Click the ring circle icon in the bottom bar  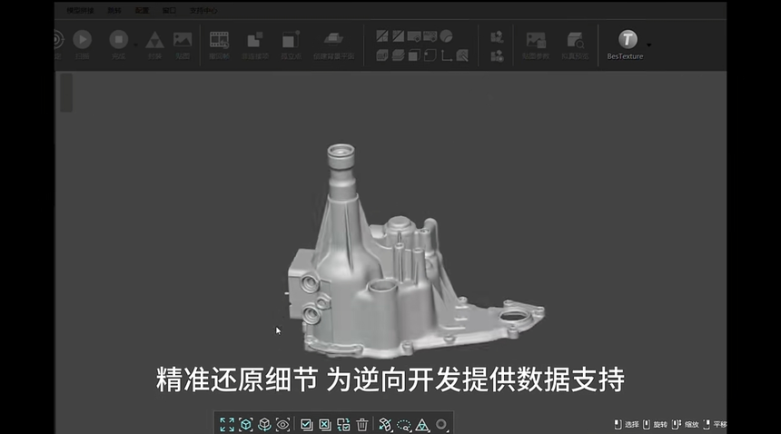click(441, 425)
